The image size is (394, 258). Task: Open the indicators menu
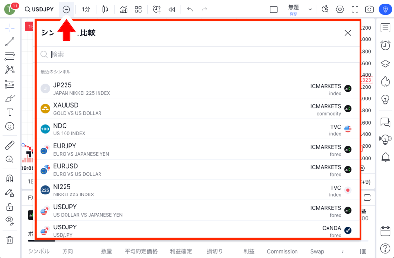tap(124, 9)
